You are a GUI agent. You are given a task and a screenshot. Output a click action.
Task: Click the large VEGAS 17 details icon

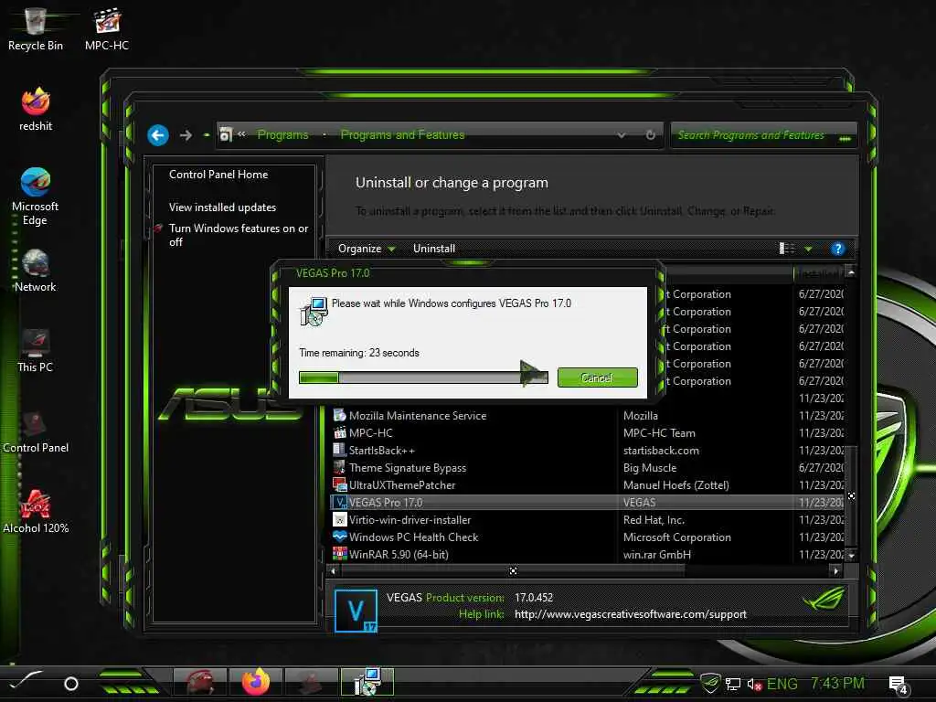pos(356,611)
